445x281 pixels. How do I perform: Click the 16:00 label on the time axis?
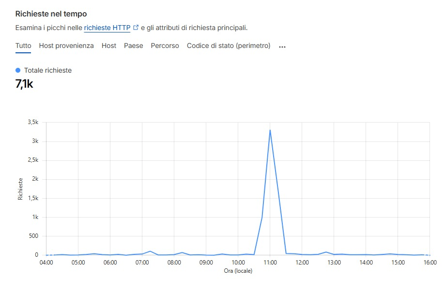[430, 263]
